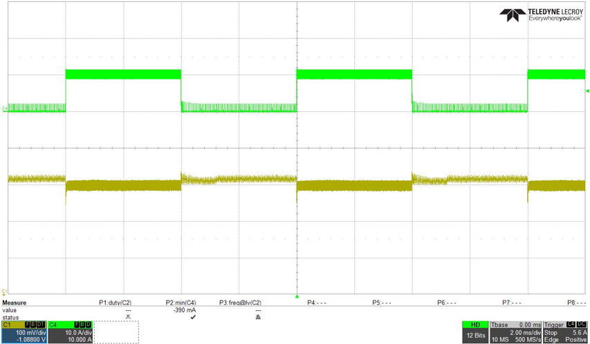Image resolution: width=590 pixels, height=344 pixels.
Task: Select the P3:freq@lv(C2) measurement header
Action: [240, 303]
